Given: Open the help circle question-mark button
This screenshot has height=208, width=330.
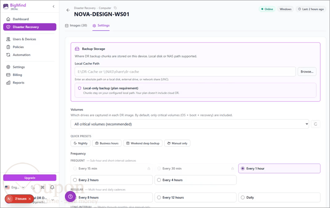Looking at the screenshot, I should 70,196.
